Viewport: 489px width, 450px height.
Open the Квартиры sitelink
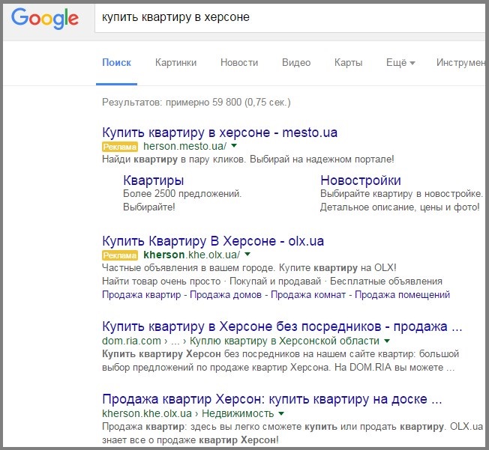coord(153,180)
